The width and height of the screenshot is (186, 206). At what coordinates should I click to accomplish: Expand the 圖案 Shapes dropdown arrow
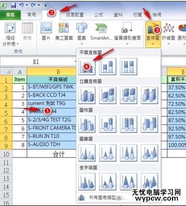click(82, 44)
